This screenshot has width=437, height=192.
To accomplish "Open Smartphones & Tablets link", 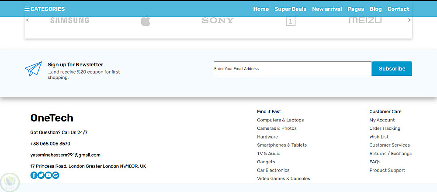I will pos(282,145).
